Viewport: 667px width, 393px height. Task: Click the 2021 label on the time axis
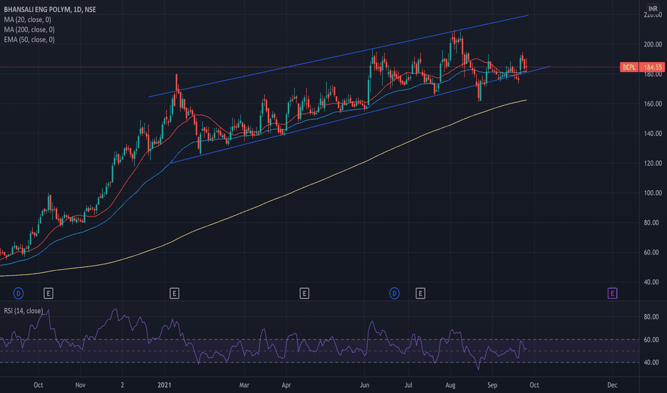point(164,385)
